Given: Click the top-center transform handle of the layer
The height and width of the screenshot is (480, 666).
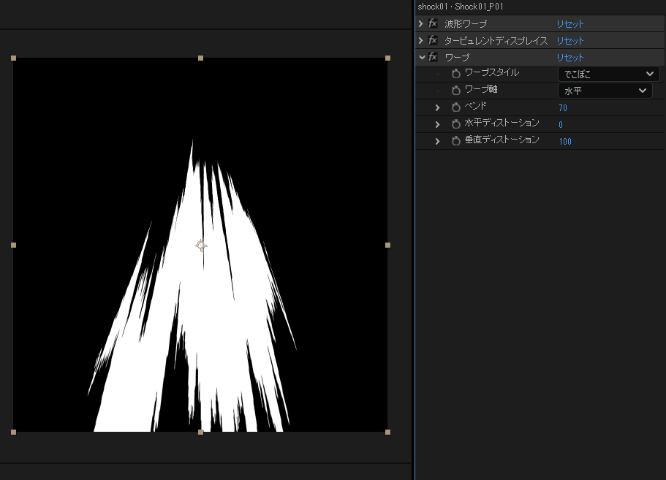Looking at the screenshot, I should tap(200, 58).
